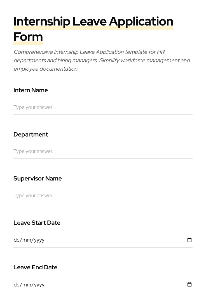The image size is (206, 287).
Task: Click the Supervisor Name question label
Action: [x=38, y=179]
